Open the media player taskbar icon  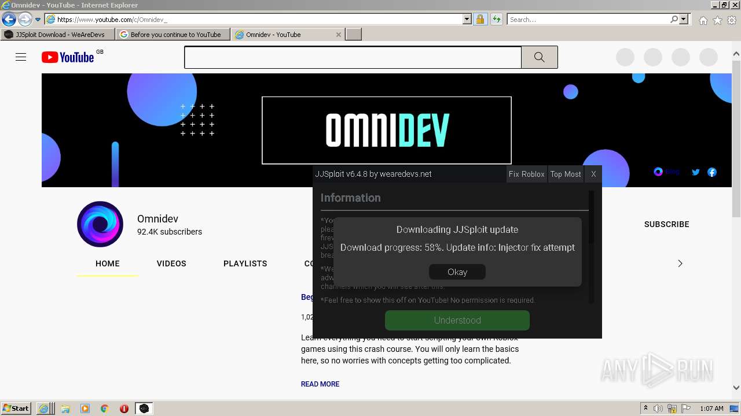pos(85,408)
